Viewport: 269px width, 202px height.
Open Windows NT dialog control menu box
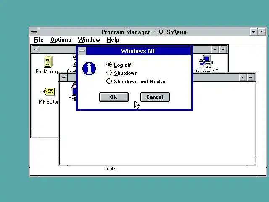[82, 51]
